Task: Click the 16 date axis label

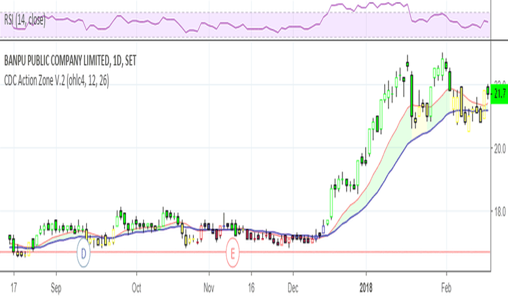Action: (251, 288)
